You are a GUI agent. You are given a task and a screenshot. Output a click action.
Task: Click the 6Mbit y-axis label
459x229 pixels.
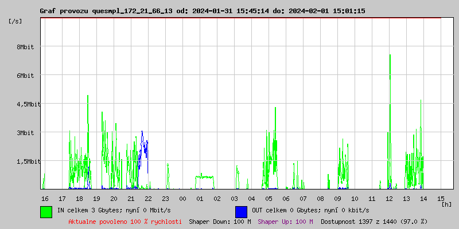25,76
